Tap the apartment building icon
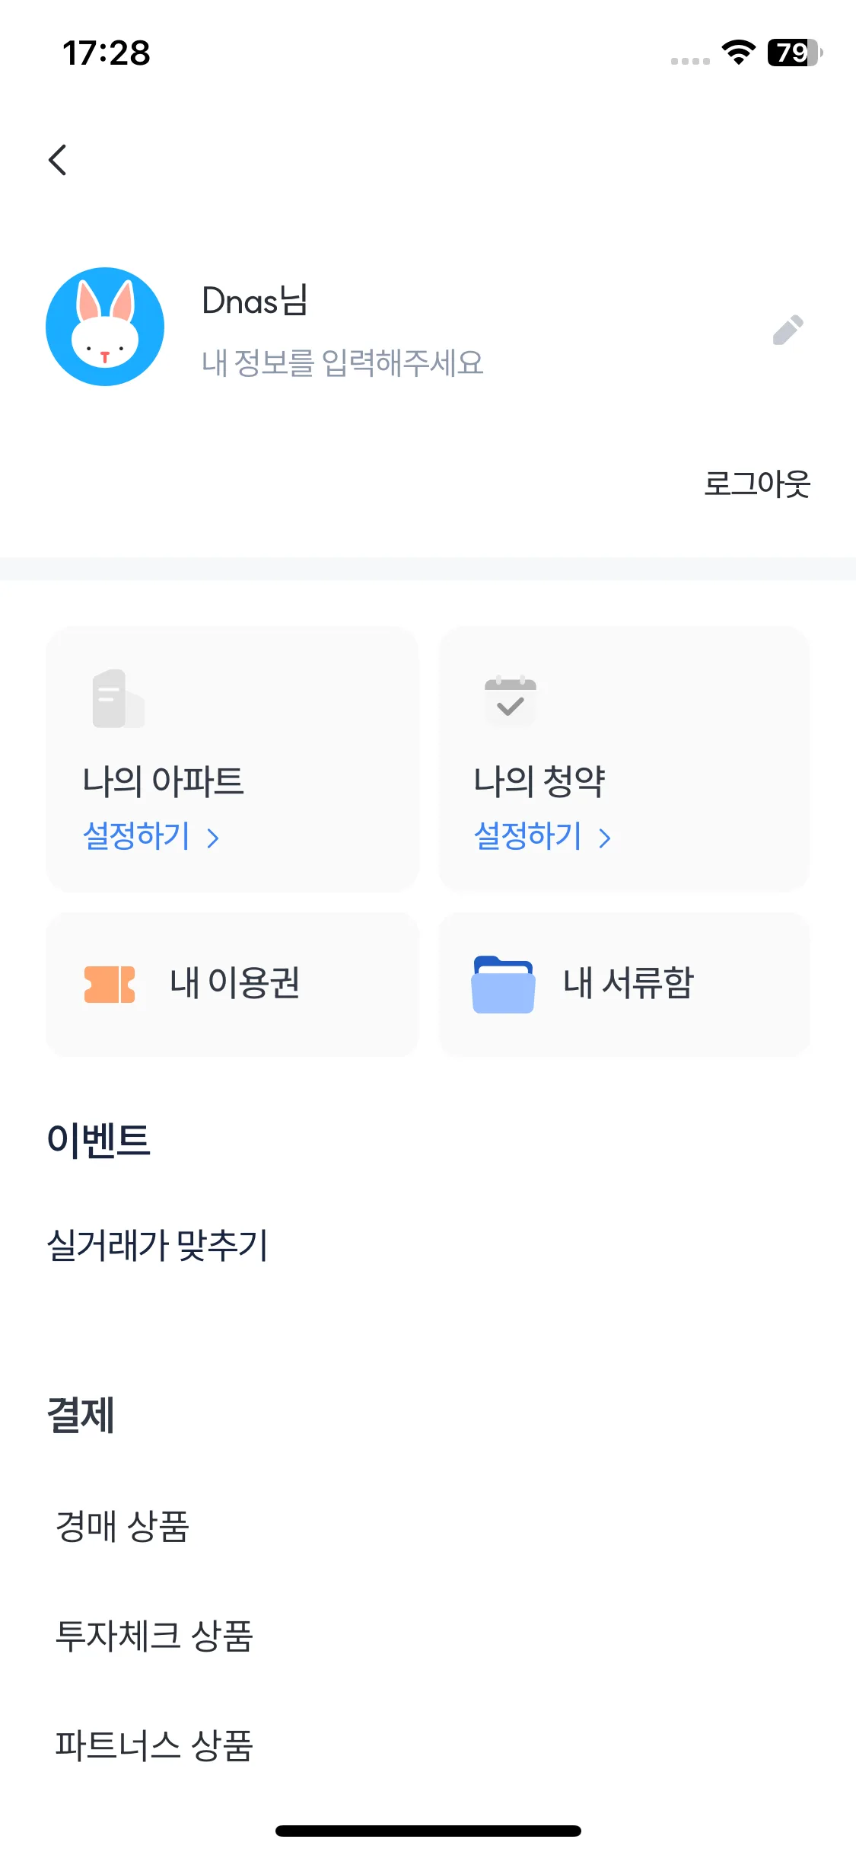This screenshot has height=1855, width=856. [118, 698]
